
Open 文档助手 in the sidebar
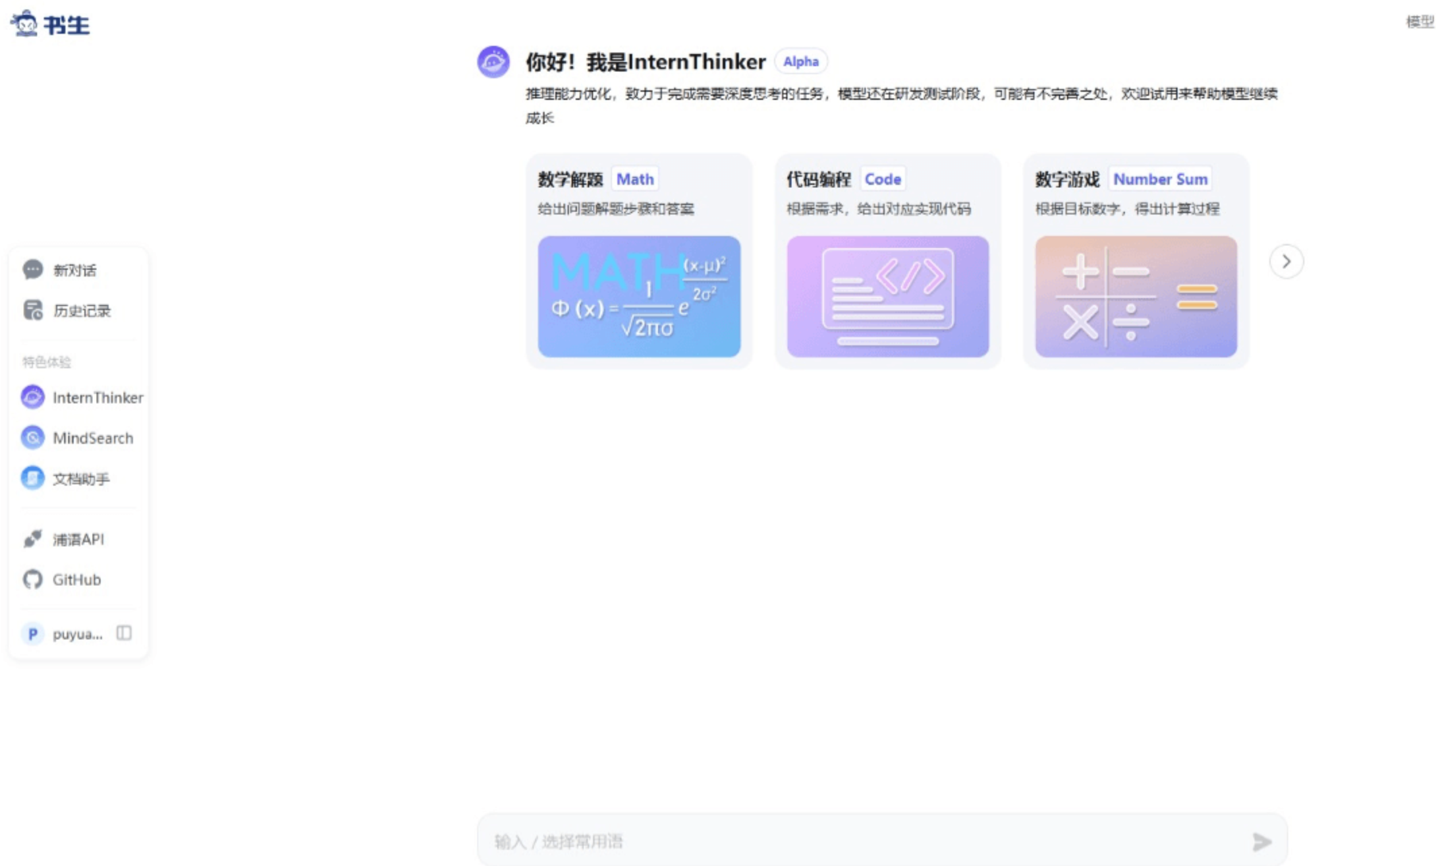81,479
